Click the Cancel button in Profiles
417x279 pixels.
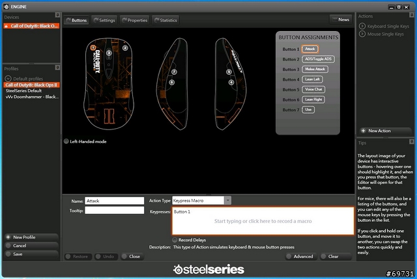point(31,246)
